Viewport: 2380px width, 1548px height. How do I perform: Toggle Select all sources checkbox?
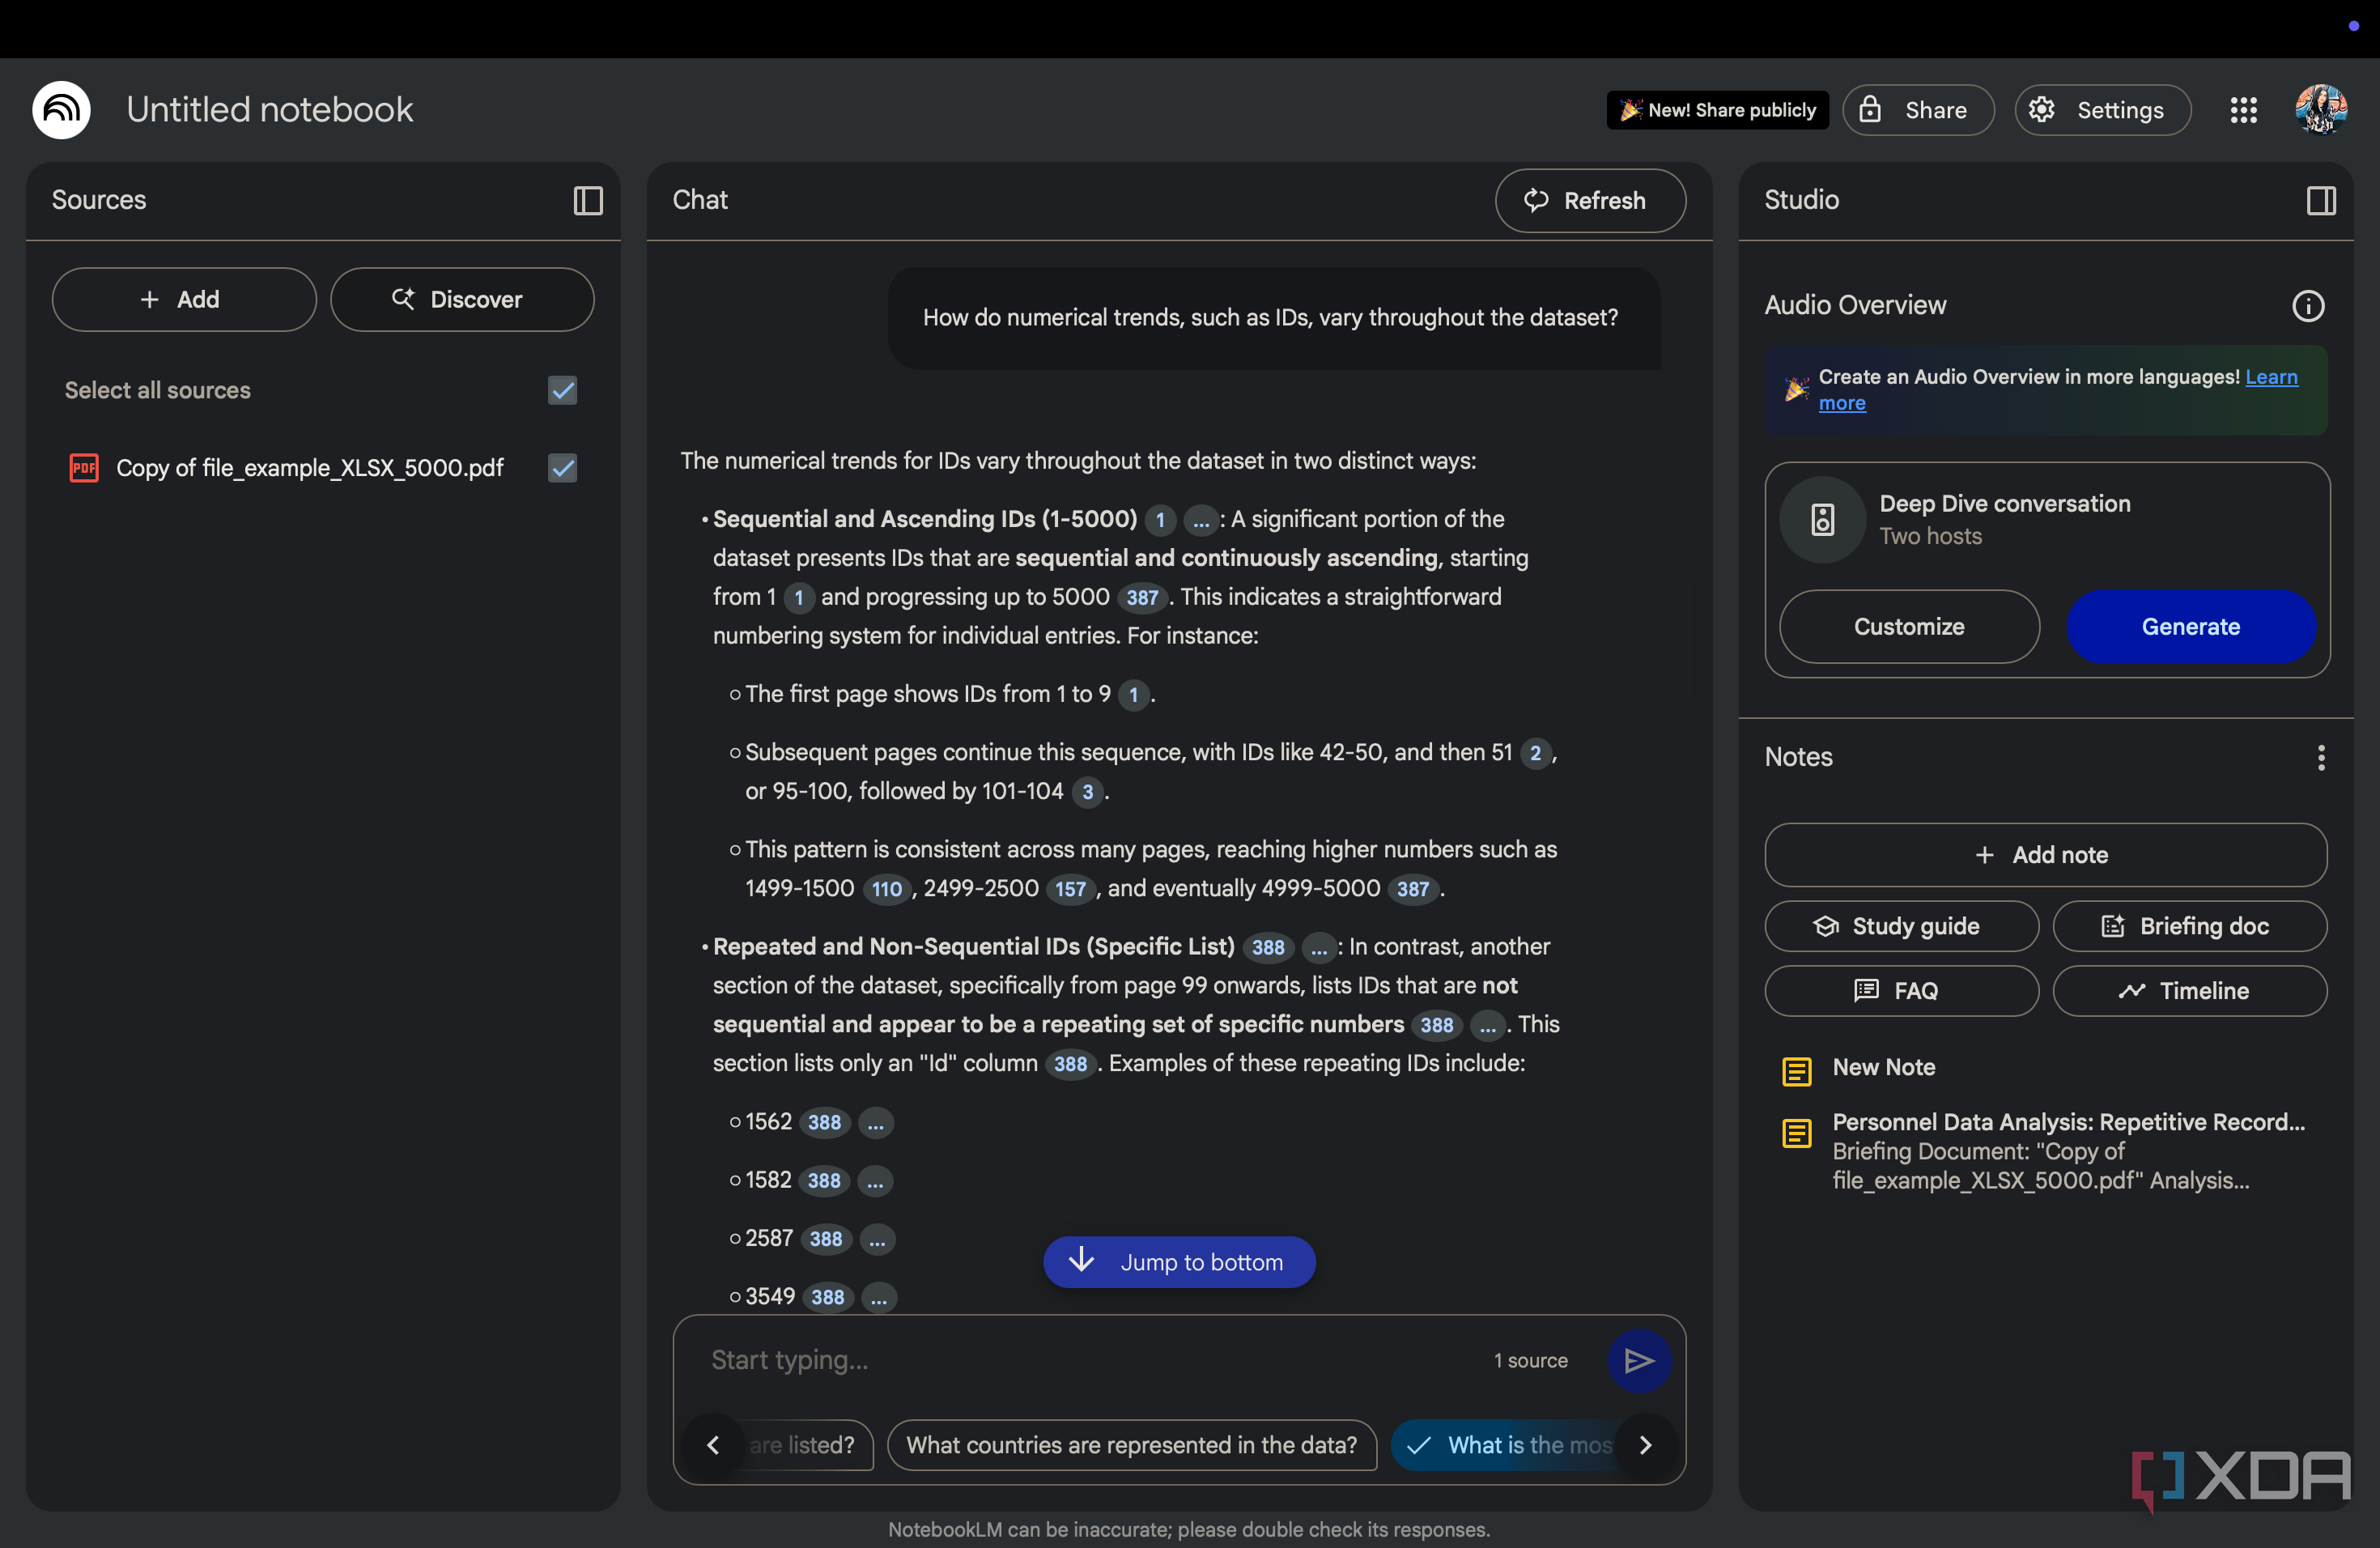click(563, 391)
